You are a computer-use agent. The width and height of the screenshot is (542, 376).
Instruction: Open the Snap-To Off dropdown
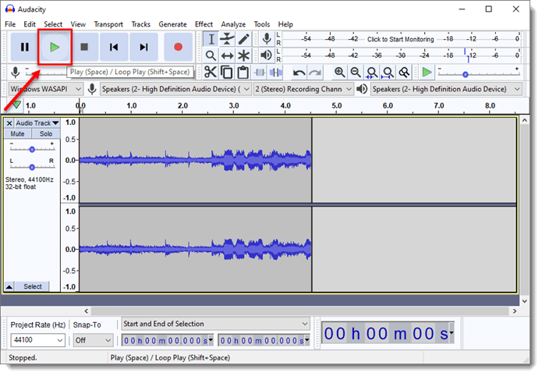(x=93, y=340)
